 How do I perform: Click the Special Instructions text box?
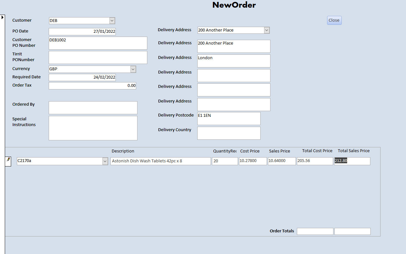coord(93,128)
